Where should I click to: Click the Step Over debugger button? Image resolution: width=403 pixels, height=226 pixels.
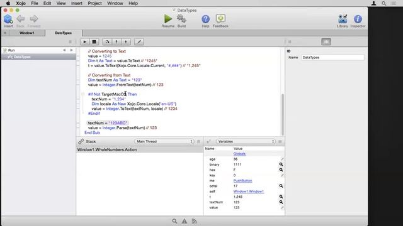point(107,42)
